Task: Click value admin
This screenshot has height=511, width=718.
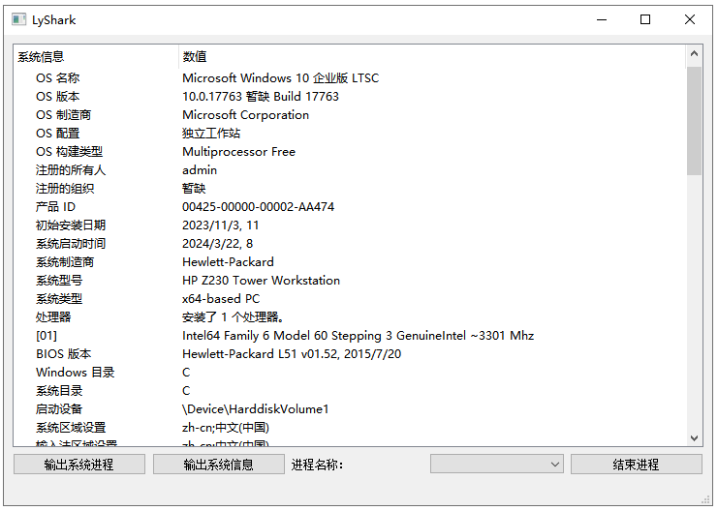Action: point(200,170)
